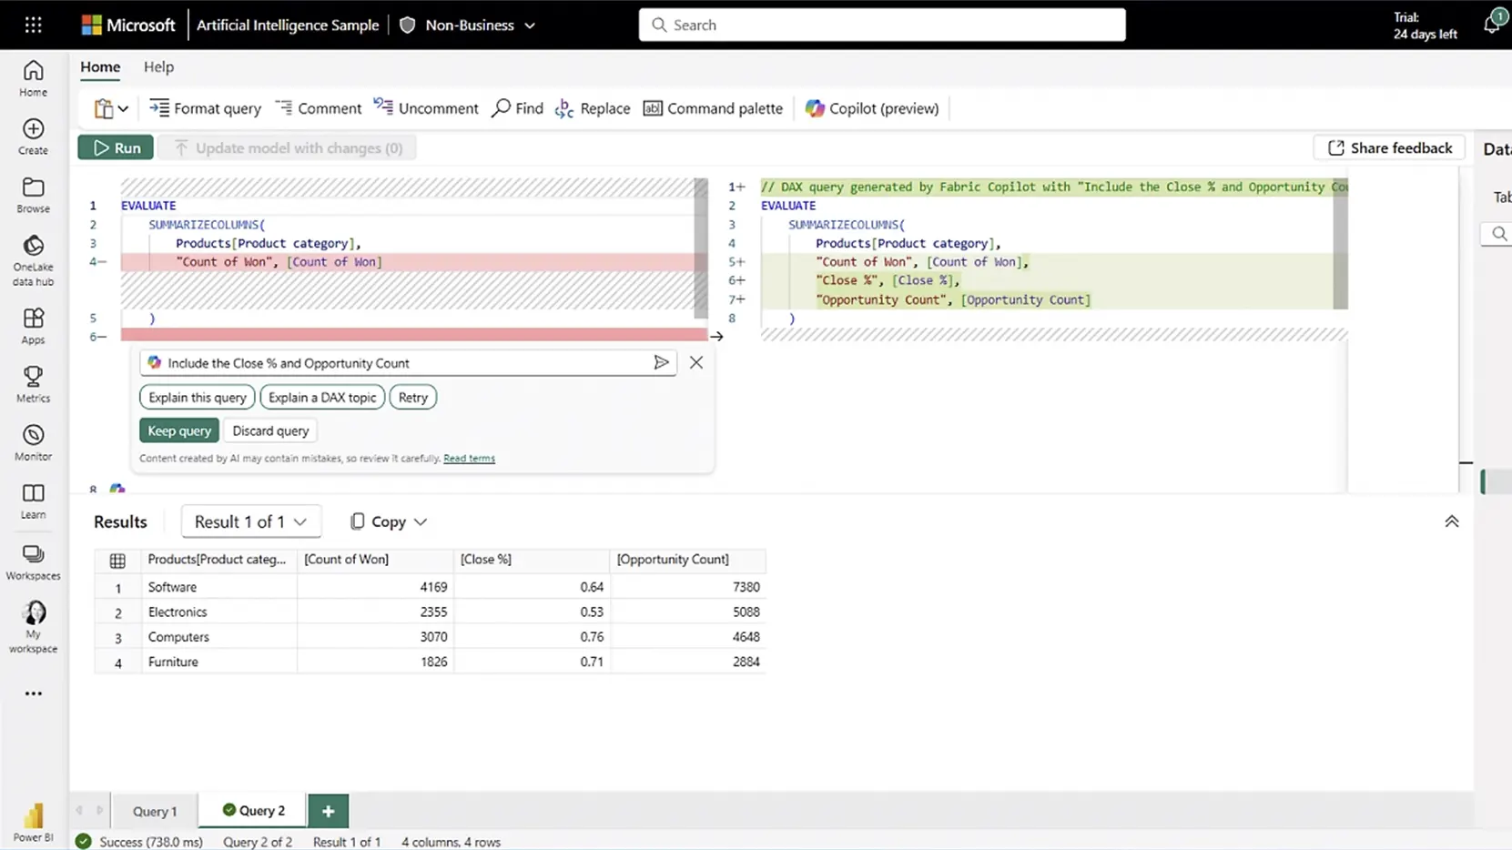This screenshot has height=850, width=1512.
Task: Open the notifications bell
Action: 1491,24
